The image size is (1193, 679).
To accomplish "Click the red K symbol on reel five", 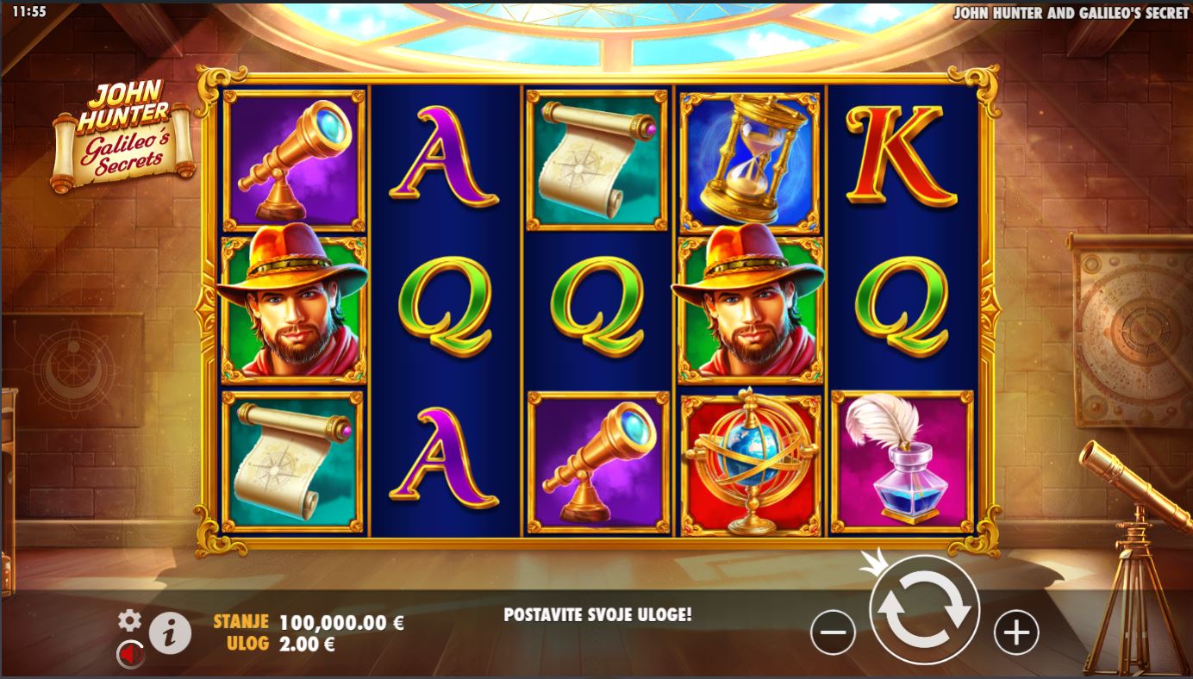I will (901, 157).
